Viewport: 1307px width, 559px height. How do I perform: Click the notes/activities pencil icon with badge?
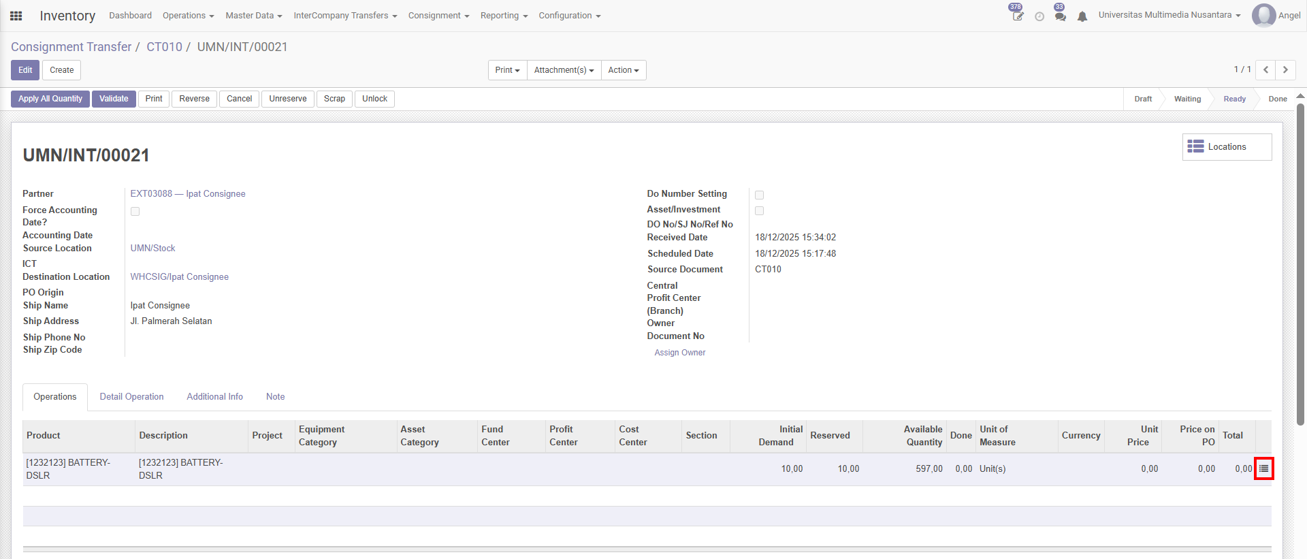point(1017,16)
